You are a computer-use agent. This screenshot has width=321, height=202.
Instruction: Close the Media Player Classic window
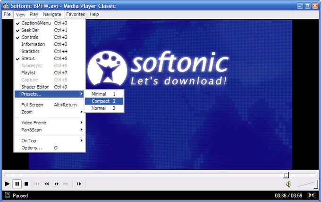click(x=315, y=6)
